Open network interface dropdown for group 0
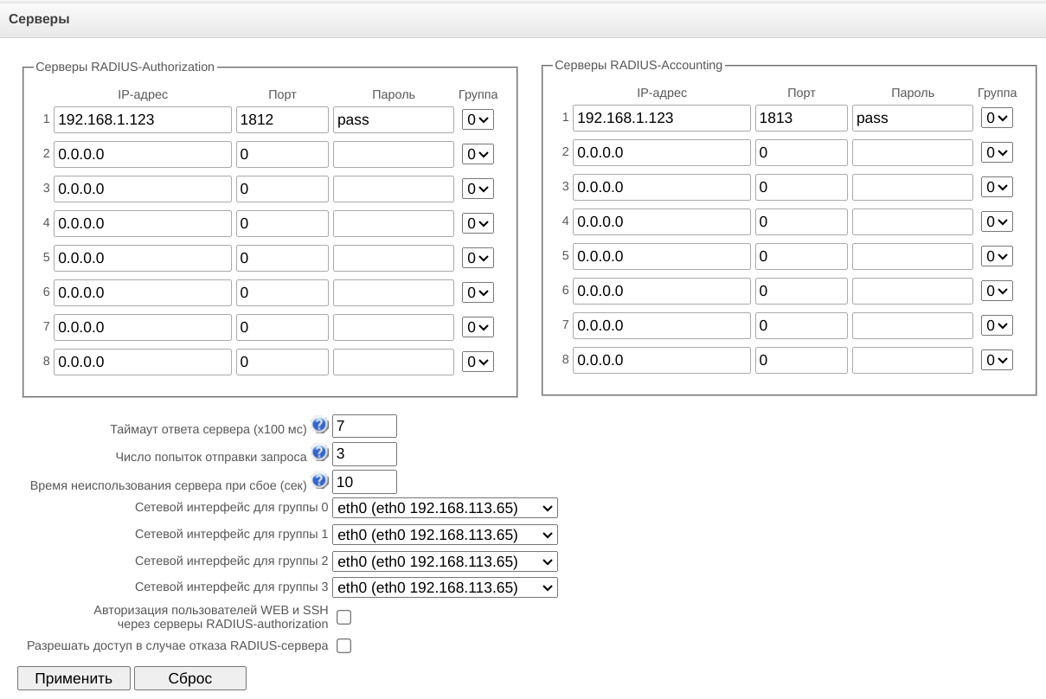This screenshot has width=1046, height=699. tap(445, 508)
